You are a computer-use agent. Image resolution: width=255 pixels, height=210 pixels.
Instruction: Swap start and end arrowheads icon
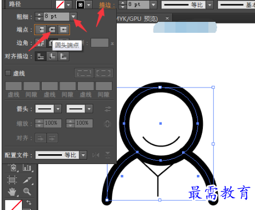[x=107, y=109]
